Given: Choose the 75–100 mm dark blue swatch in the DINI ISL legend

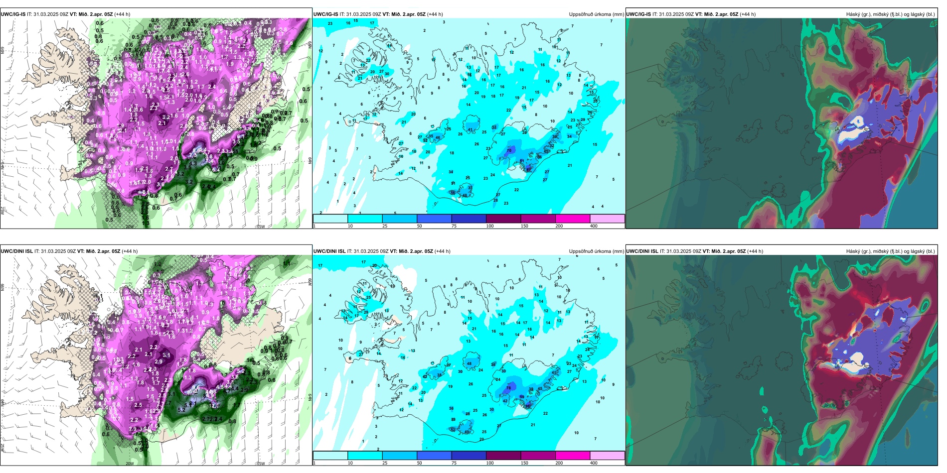Looking at the screenshot, I should pos(469,456).
